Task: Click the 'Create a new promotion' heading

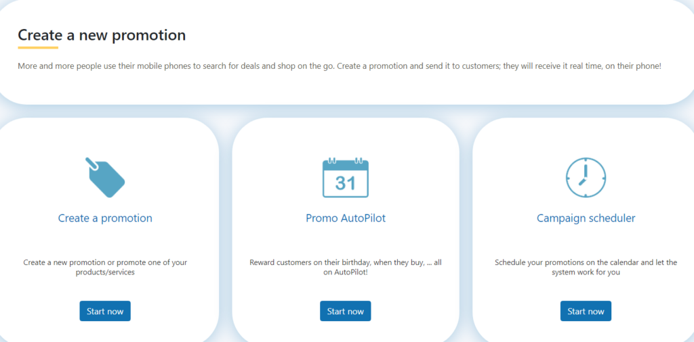Action: coord(102,35)
